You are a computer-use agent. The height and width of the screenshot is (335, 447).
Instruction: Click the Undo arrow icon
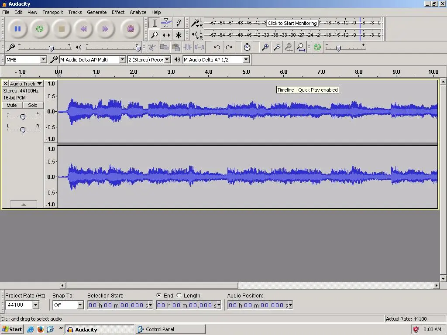tap(217, 47)
